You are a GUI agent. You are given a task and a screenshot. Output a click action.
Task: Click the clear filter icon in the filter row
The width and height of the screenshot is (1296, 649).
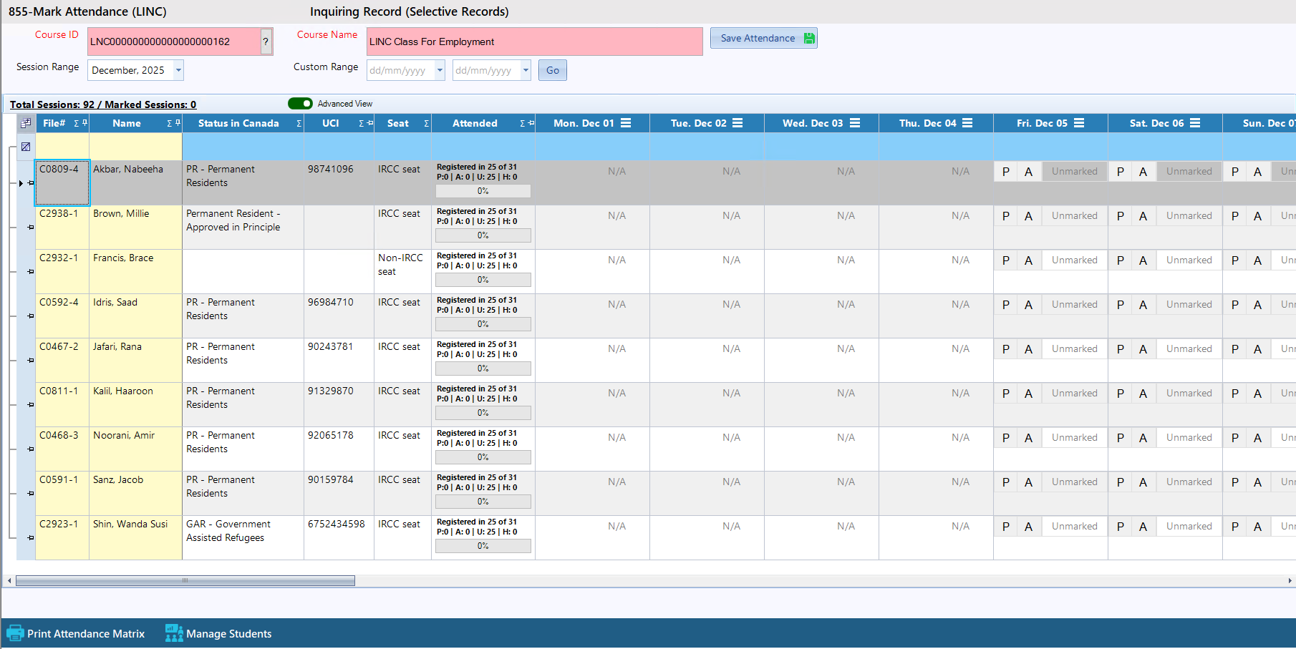pyautogui.click(x=26, y=147)
